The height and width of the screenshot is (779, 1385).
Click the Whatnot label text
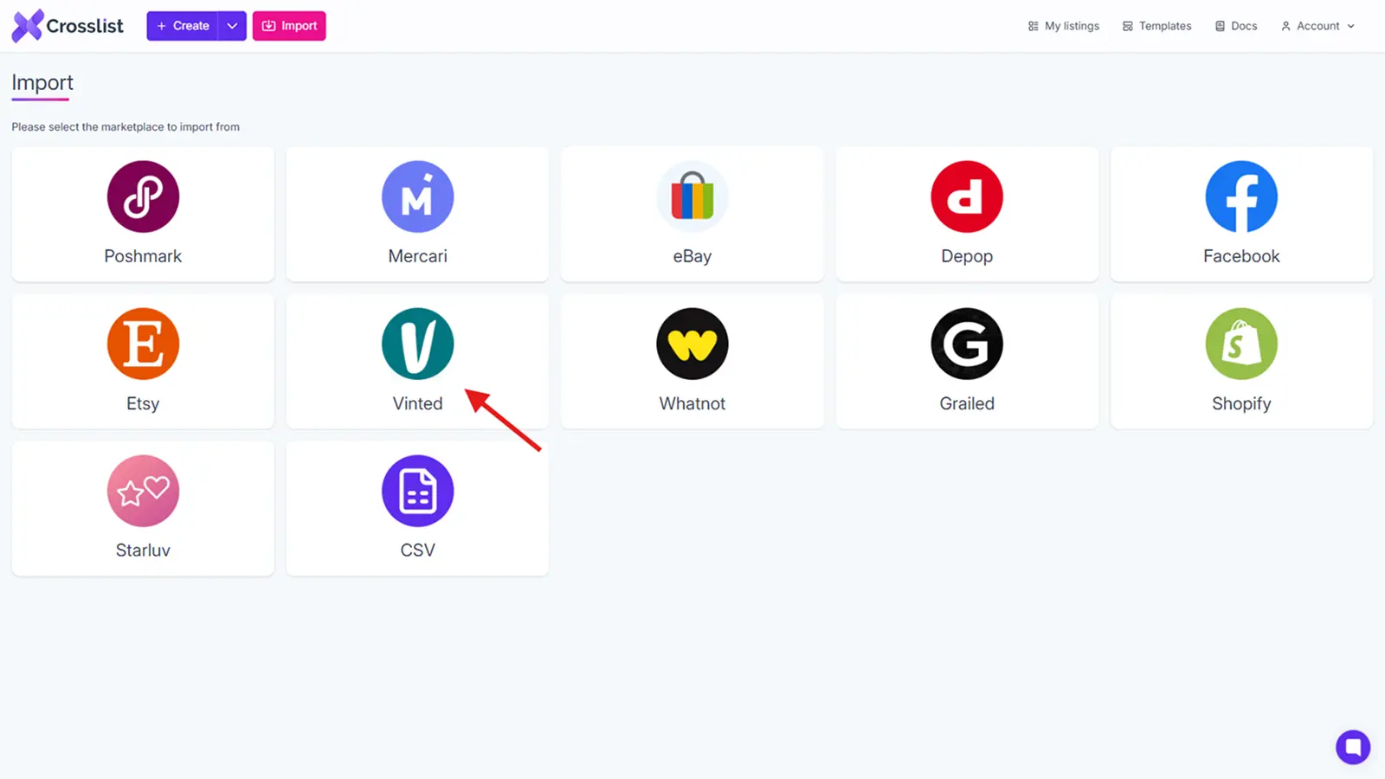(x=692, y=403)
